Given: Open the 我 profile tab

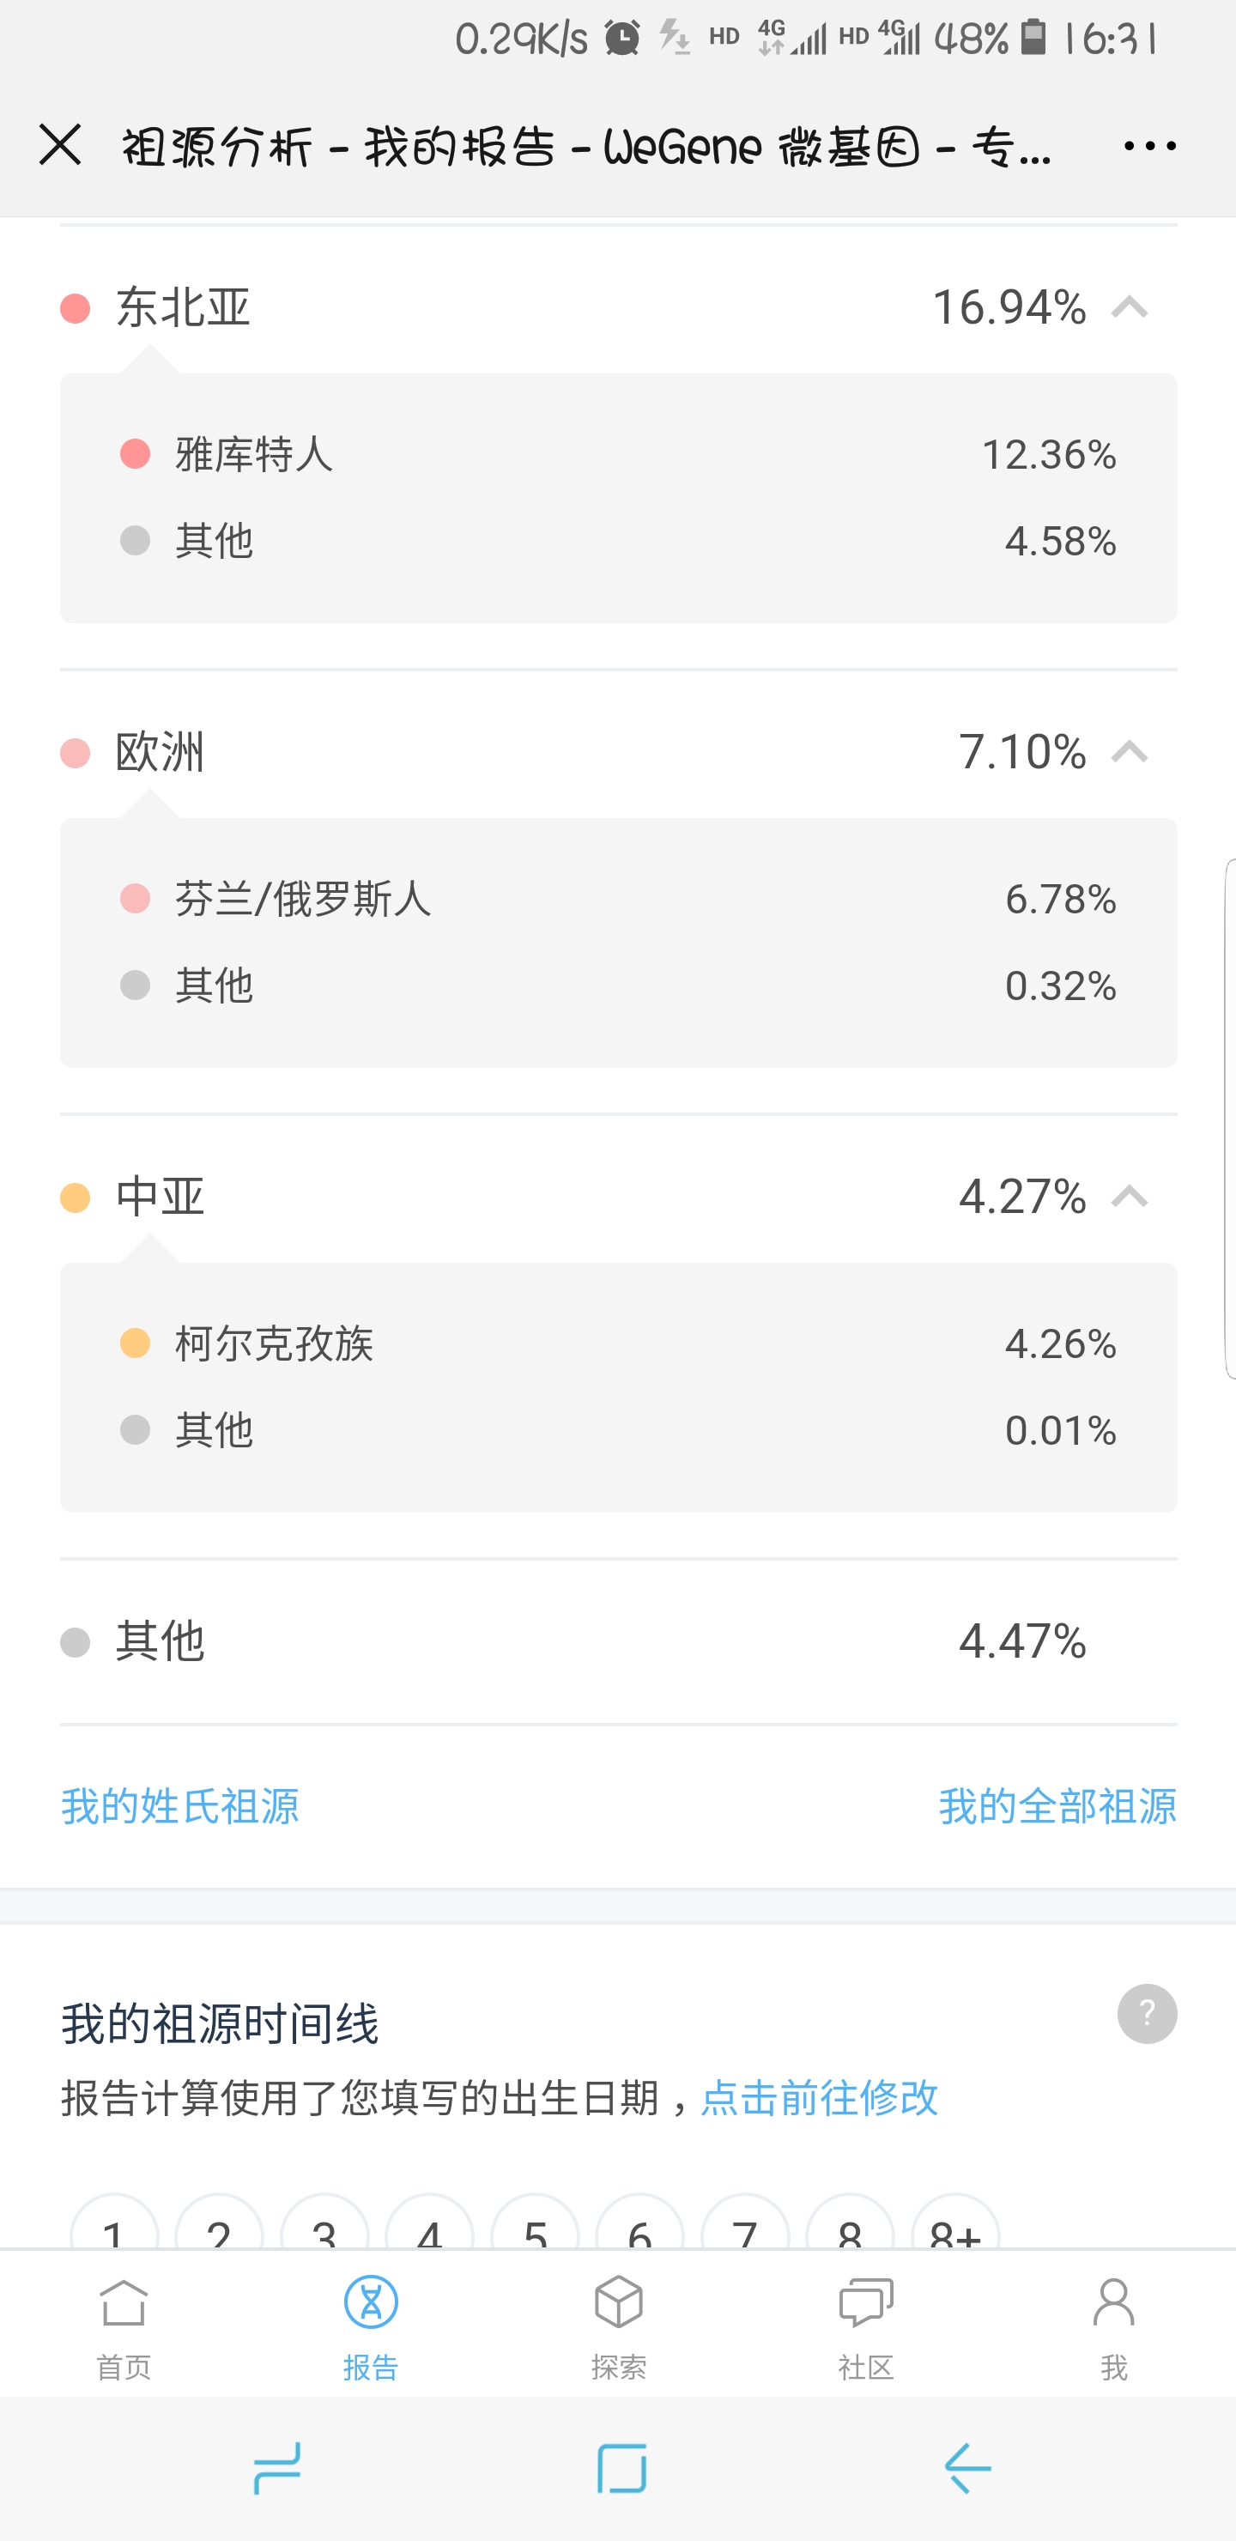Looking at the screenshot, I should tap(1113, 2326).
